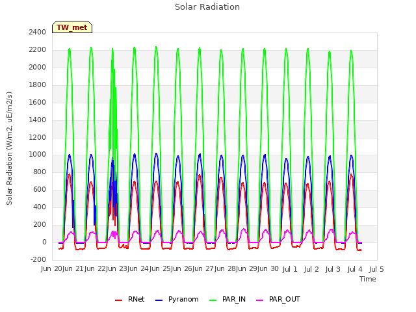Click the Jun 29 x-axis tick label
This screenshot has width=416, height=312.
[248, 268]
